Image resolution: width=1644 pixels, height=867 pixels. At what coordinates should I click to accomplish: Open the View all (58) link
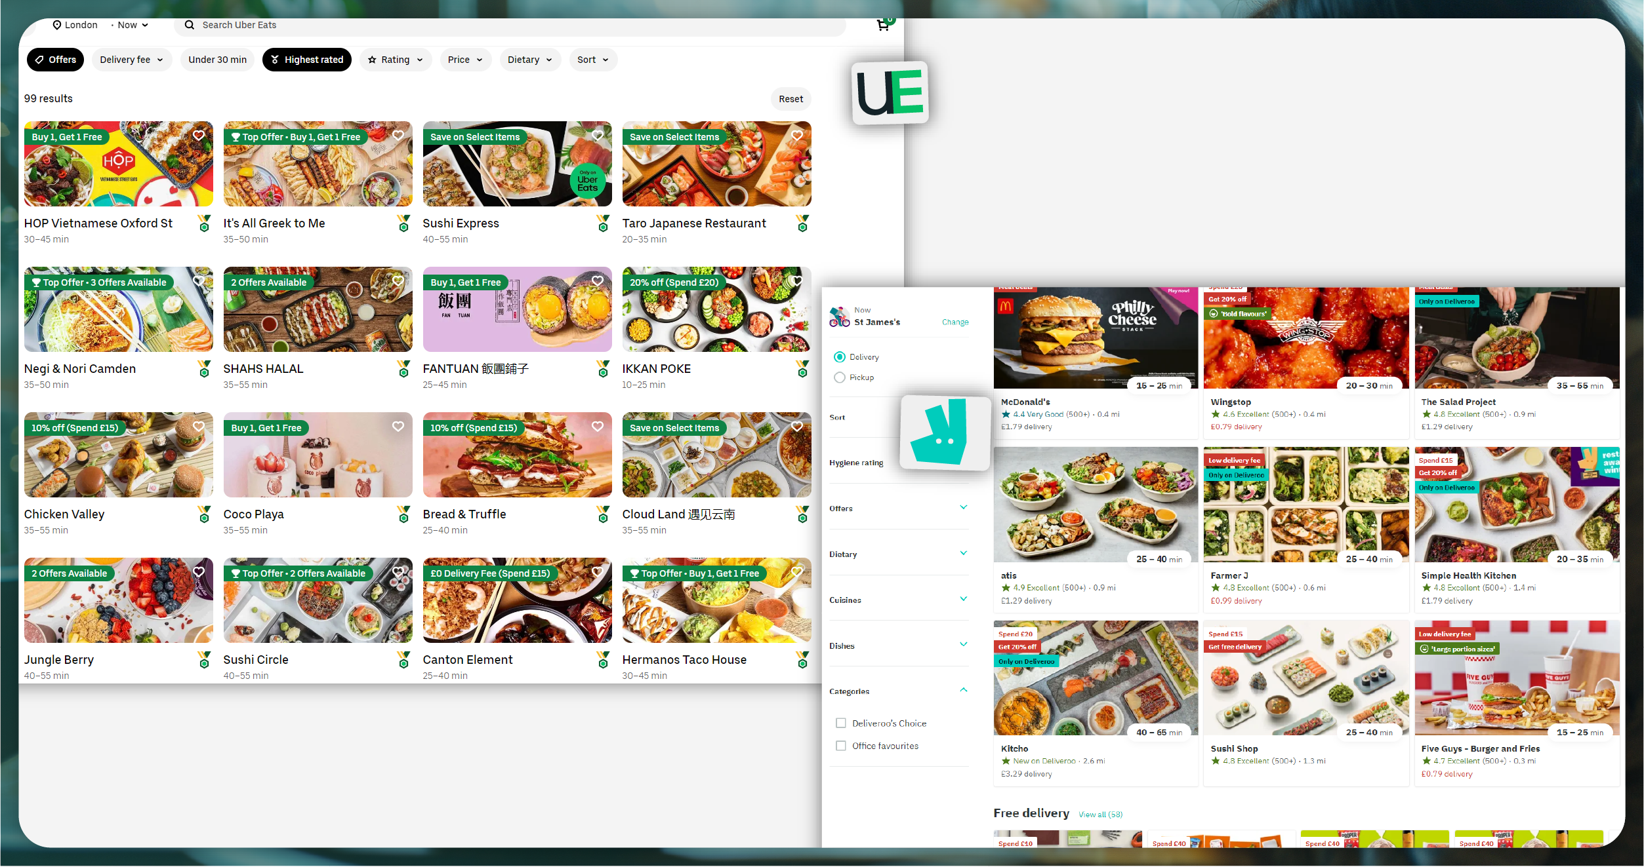[x=1100, y=815]
